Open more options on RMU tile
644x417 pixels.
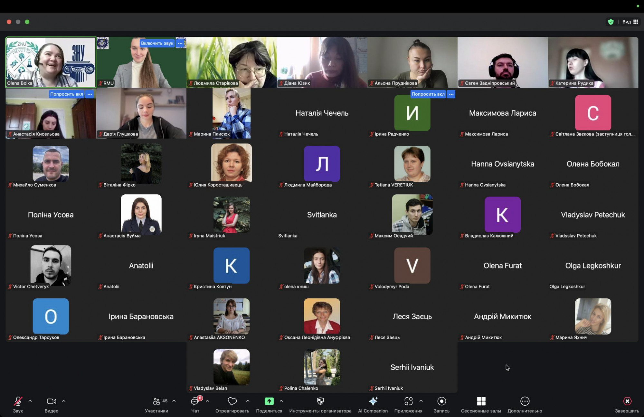pyautogui.click(x=180, y=43)
